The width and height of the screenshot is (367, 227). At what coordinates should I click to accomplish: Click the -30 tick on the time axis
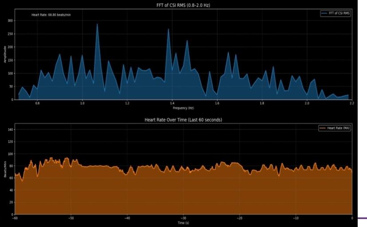tap(183, 218)
